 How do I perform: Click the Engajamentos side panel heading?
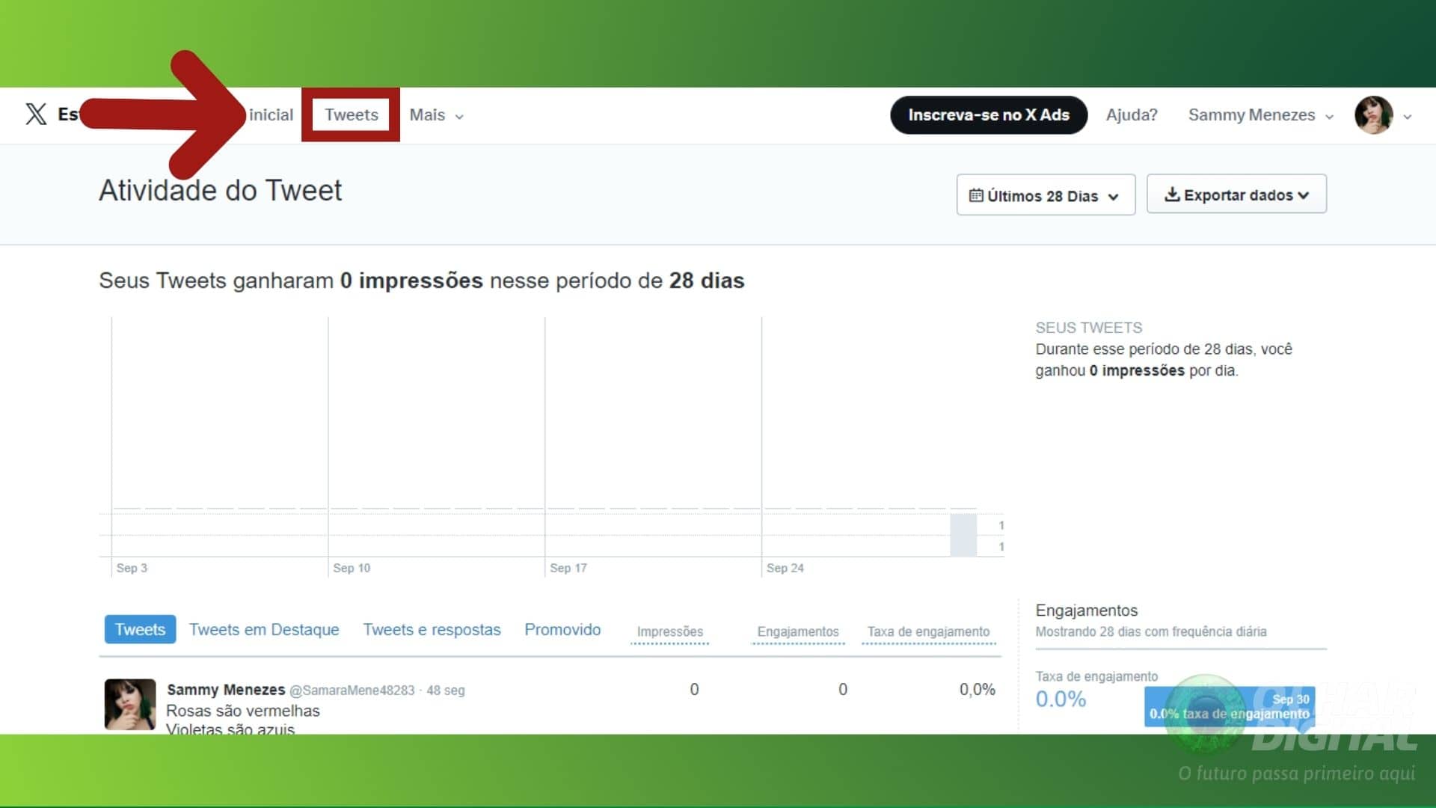[x=1086, y=610]
